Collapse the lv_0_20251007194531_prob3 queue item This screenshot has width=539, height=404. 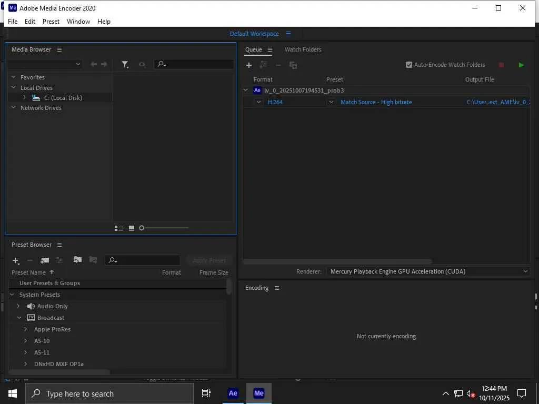(246, 90)
